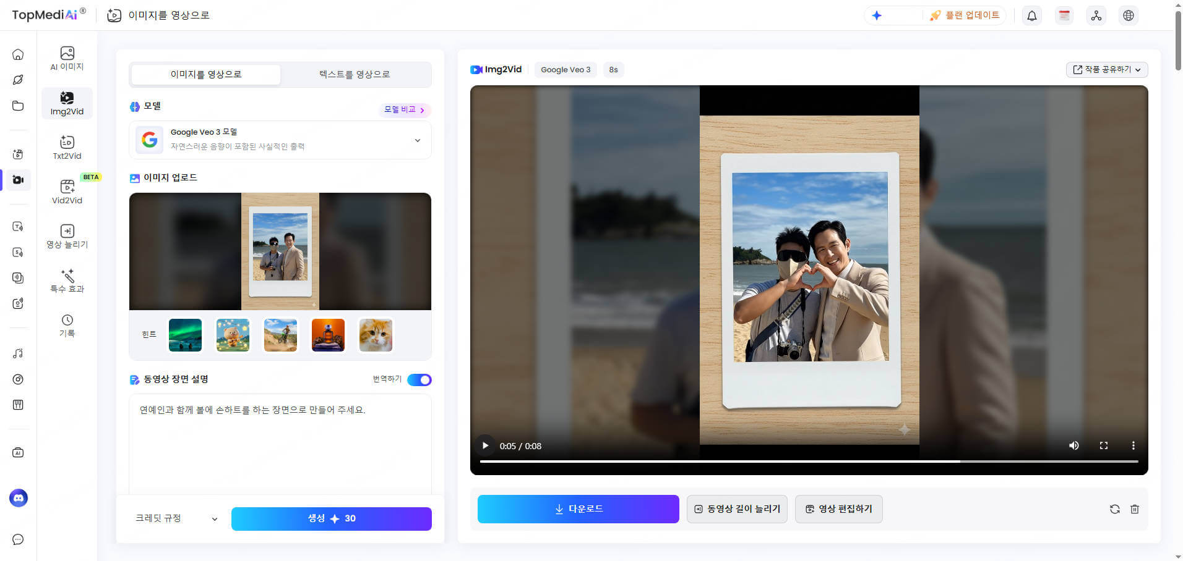Open the 모델 비교 comparison link

click(x=403, y=109)
